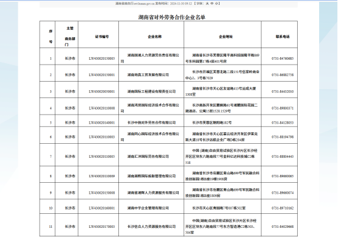Select the phone number in row 9
This screenshot has width=338, height=237.
(x=282, y=193)
